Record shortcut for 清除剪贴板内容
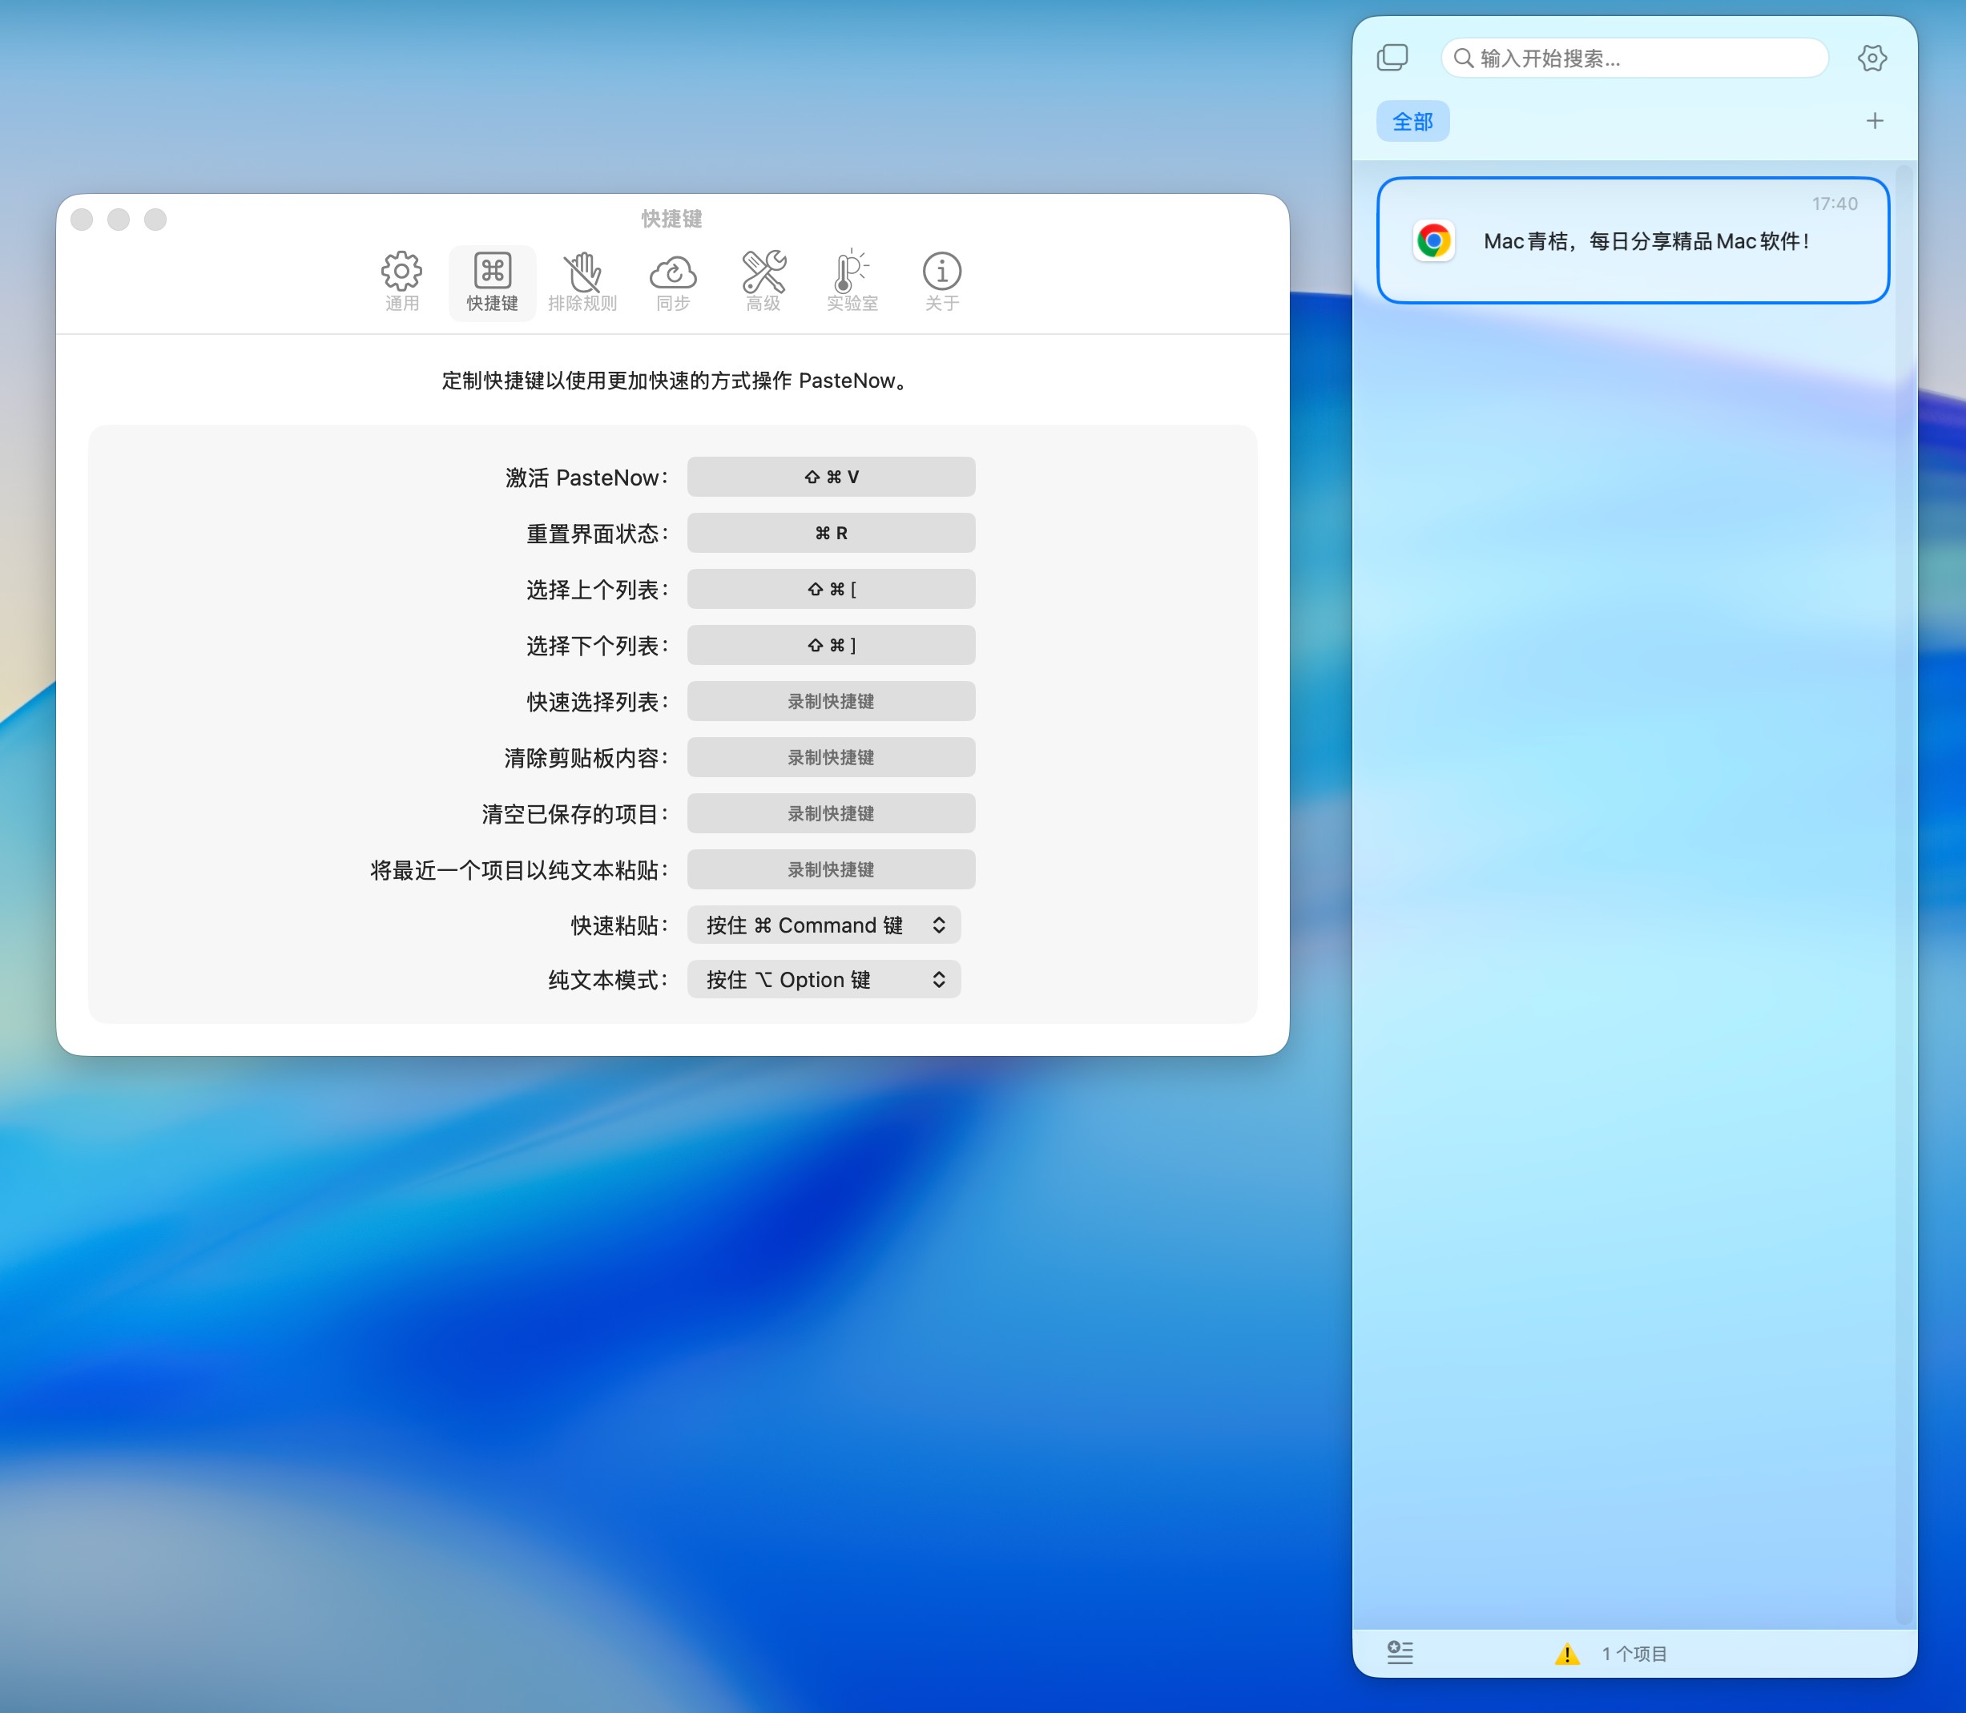The width and height of the screenshot is (1966, 1713). point(831,758)
